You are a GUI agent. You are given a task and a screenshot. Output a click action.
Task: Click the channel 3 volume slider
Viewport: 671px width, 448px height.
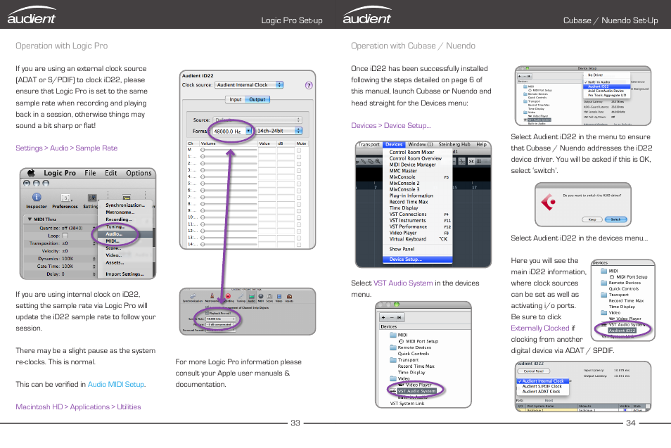pos(229,170)
